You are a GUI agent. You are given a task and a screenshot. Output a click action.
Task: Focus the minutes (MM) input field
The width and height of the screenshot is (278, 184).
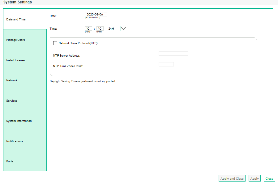(x=100, y=28)
